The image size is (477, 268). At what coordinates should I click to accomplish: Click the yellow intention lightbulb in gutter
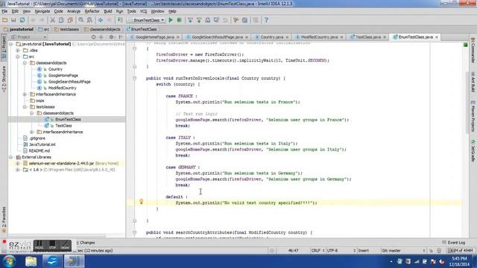[141, 201]
